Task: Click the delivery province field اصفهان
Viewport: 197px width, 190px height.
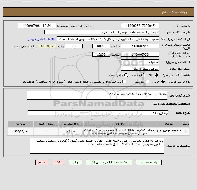Action: tap(140, 62)
